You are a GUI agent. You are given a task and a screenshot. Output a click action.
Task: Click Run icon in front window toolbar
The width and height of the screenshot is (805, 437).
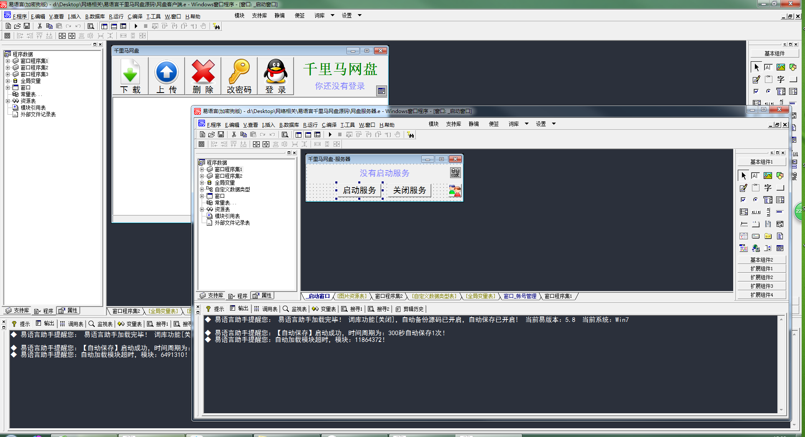(x=330, y=135)
